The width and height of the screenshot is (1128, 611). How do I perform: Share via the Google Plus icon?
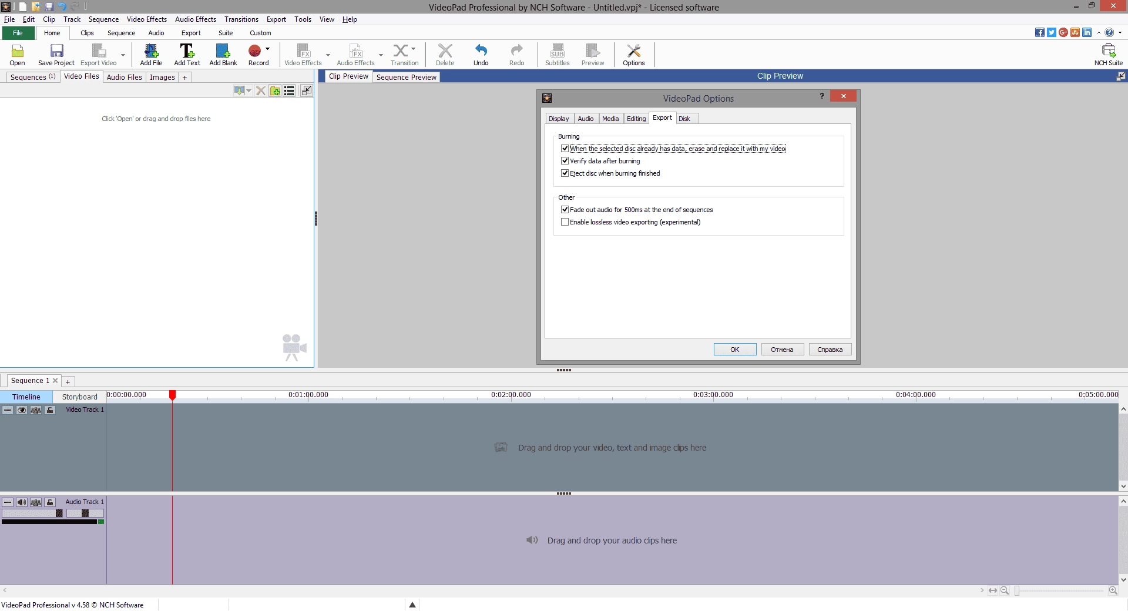point(1063,32)
